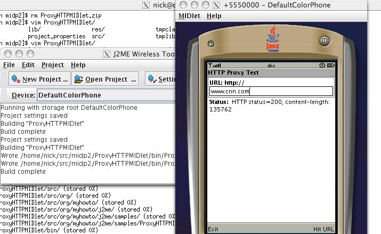The height and width of the screenshot is (234, 381).
Task: Click the battery indicator on phone screen
Action: click(x=331, y=66)
